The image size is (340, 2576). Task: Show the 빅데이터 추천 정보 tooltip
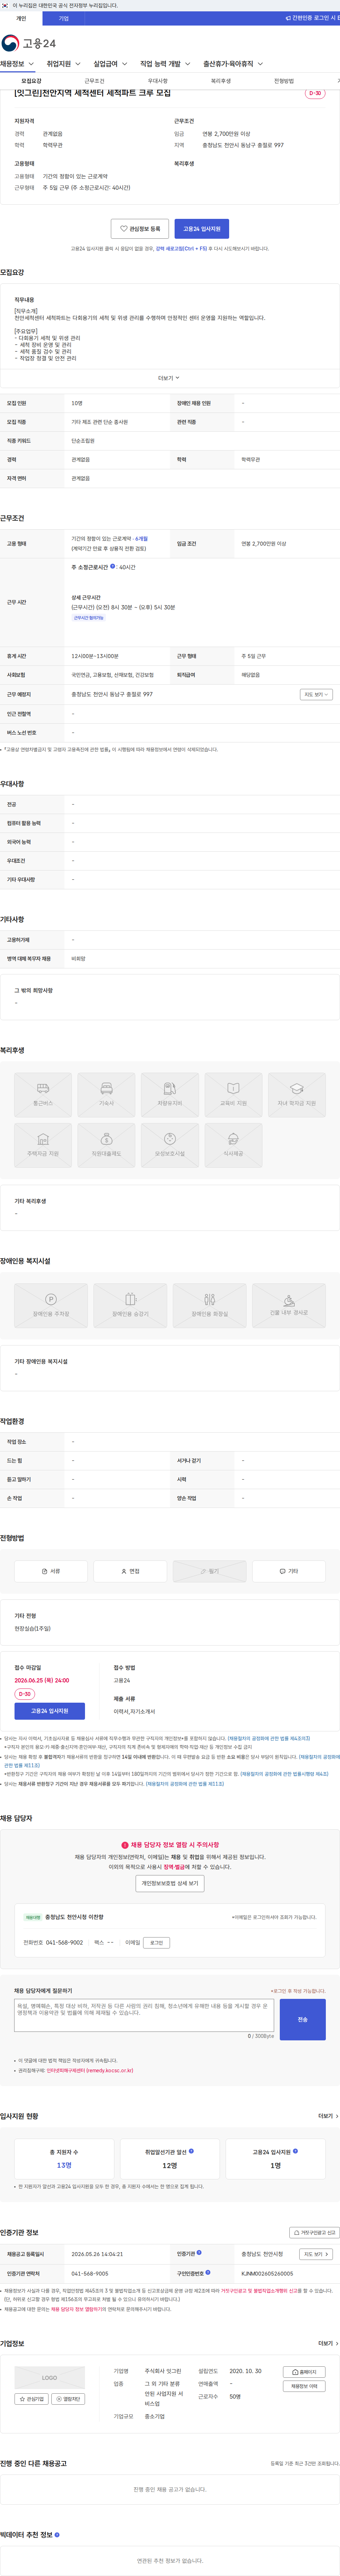coord(57,2535)
